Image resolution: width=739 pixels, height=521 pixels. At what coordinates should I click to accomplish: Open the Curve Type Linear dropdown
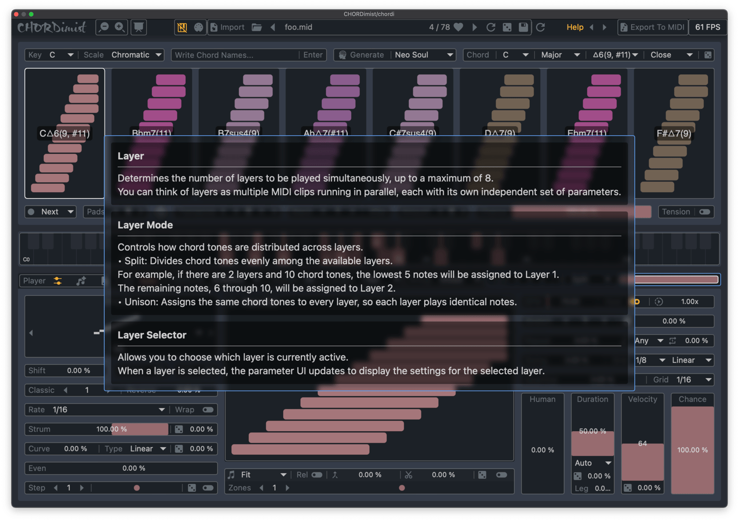pyautogui.click(x=148, y=449)
